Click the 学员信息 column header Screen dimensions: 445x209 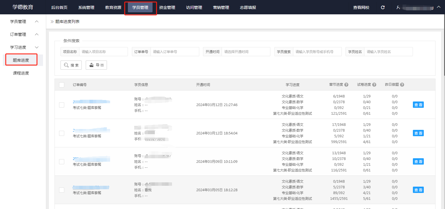tap(141, 85)
